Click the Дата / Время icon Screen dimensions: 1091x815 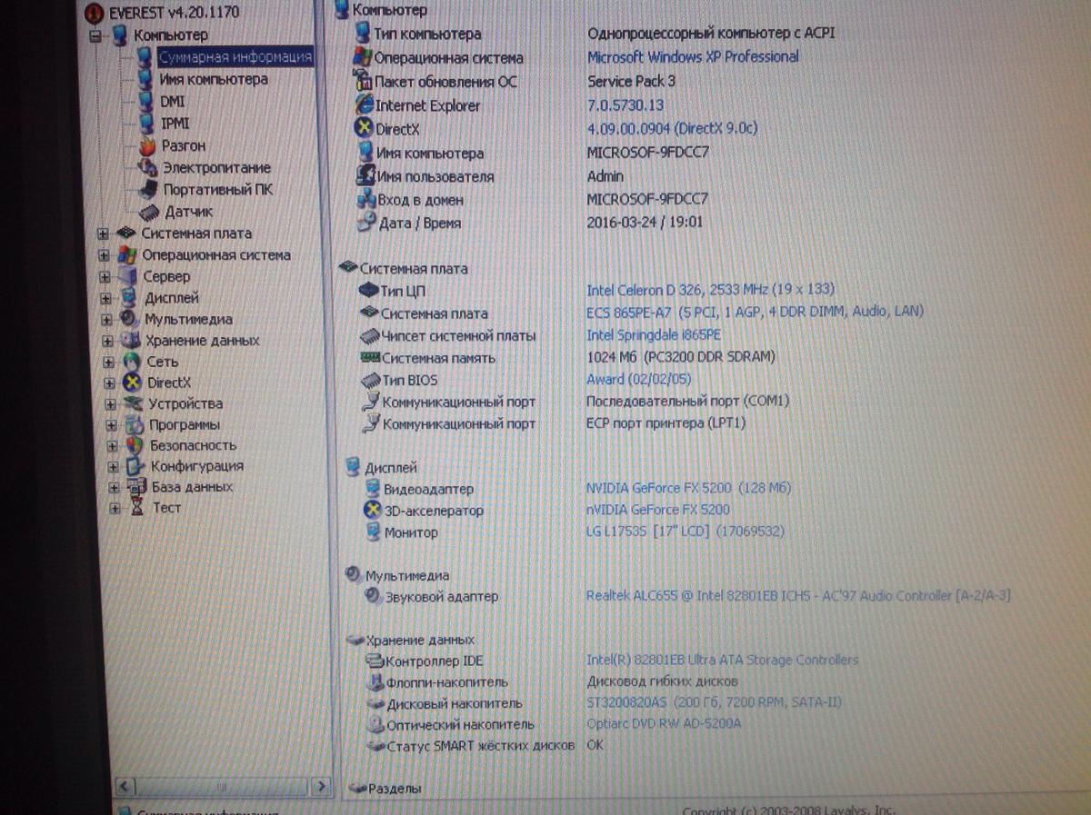(365, 223)
